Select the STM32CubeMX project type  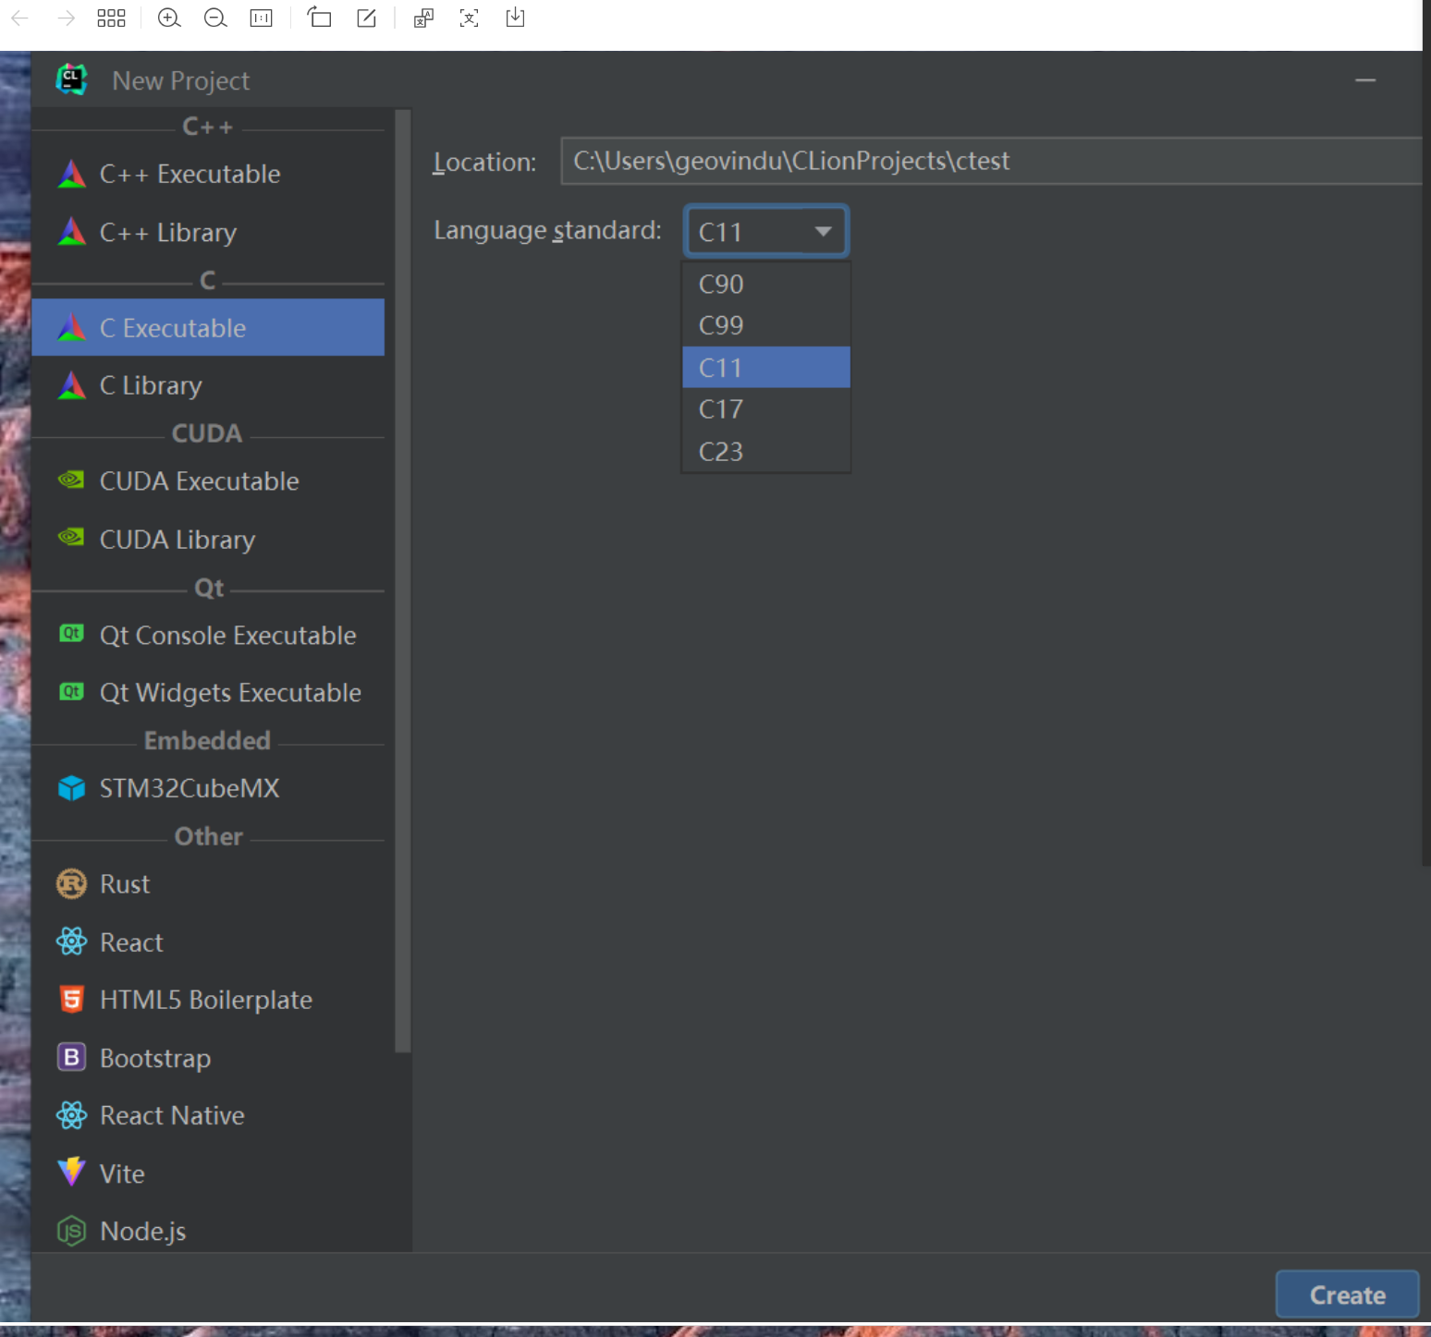point(208,788)
